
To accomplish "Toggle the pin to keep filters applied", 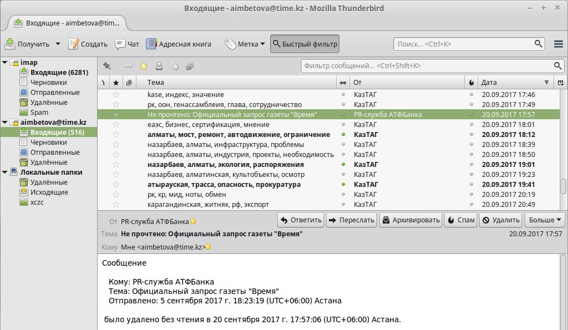I will pyautogui.click(x=107, y=66).
